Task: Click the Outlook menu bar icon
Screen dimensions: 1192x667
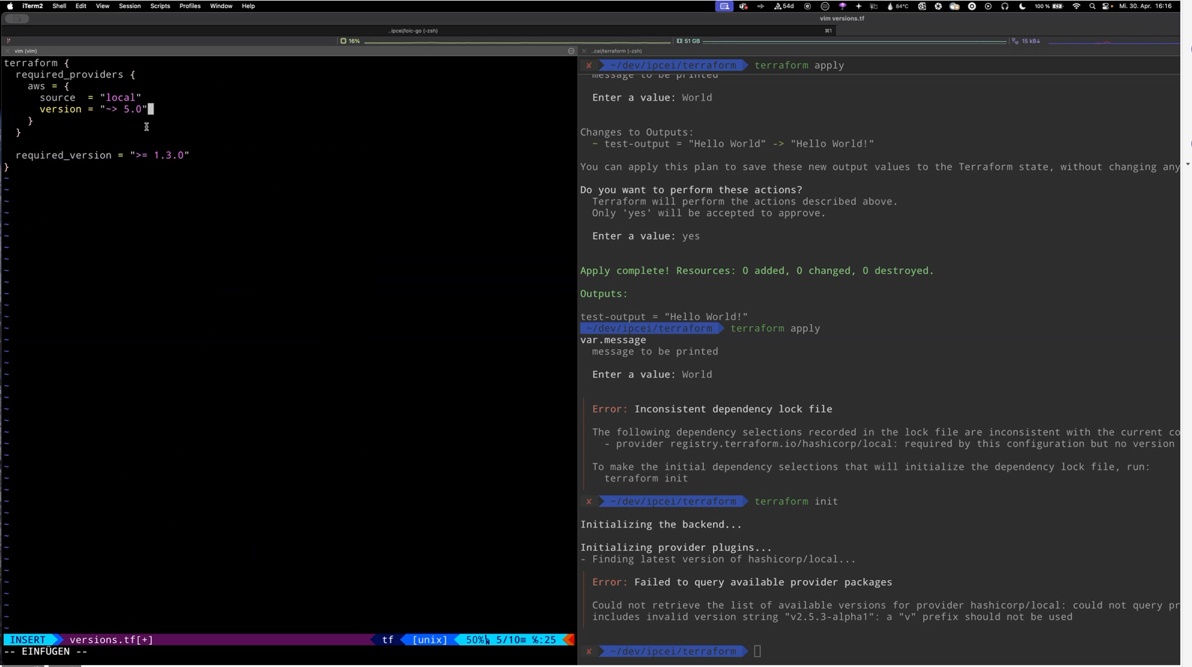Action: [922, 6]
